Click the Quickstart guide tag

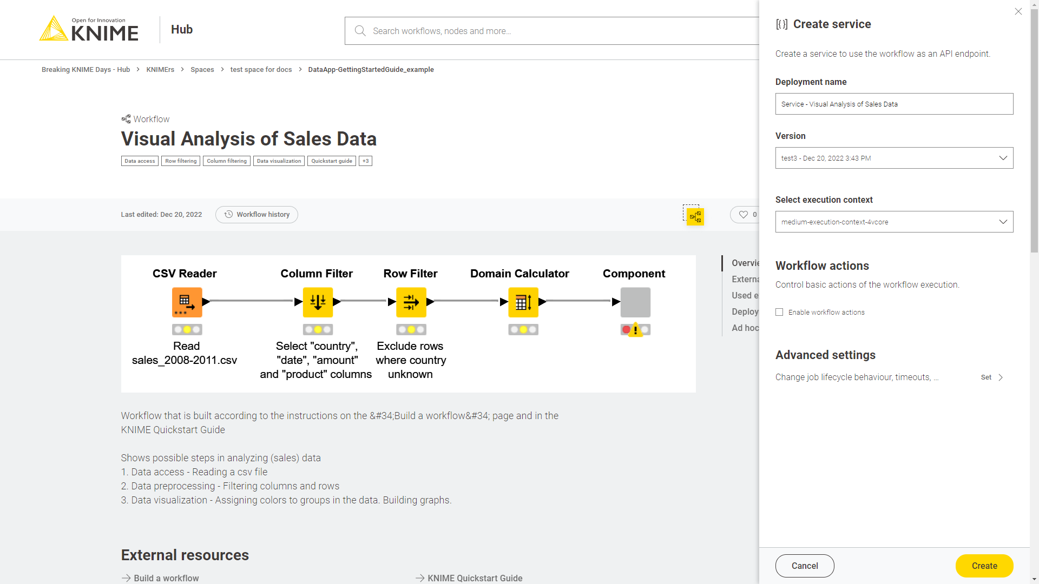pyautogui.click(x=332, y=161)
